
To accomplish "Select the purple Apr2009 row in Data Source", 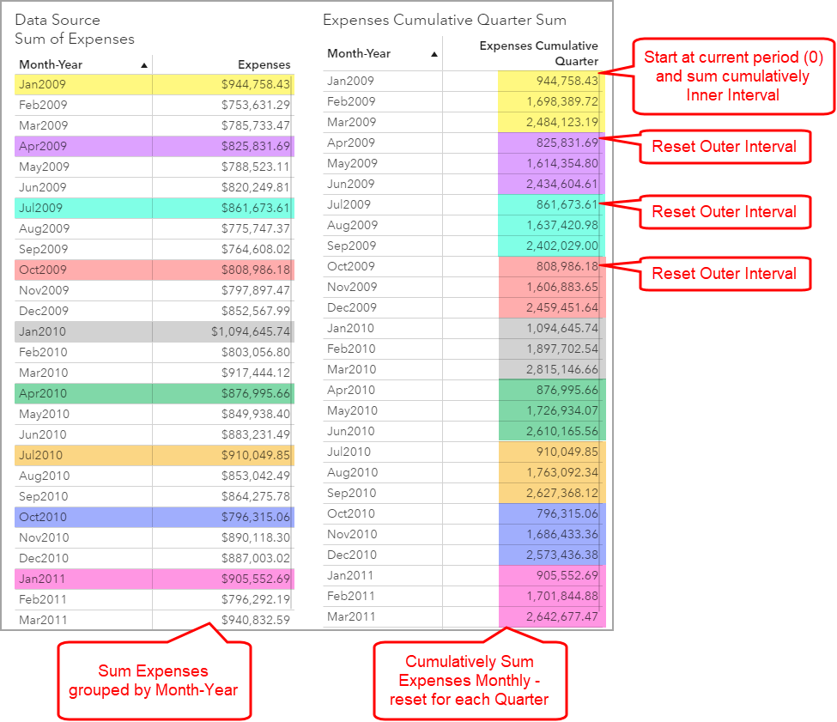I will tap(155, 146).
